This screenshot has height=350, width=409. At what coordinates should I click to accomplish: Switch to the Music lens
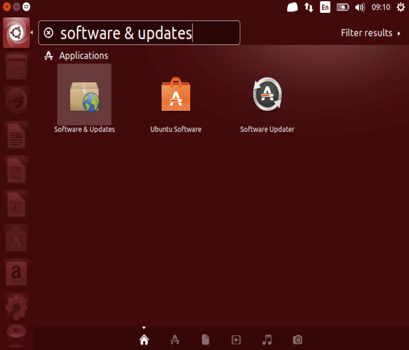click(267, 339)
